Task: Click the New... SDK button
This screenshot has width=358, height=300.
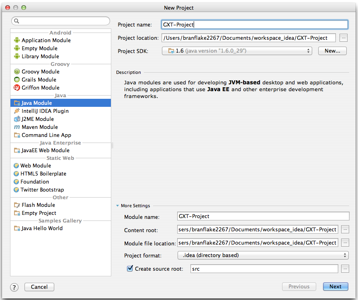Action: 332,51
